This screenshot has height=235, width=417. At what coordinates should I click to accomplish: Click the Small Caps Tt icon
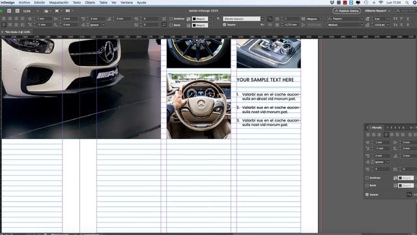click(395, 25)
